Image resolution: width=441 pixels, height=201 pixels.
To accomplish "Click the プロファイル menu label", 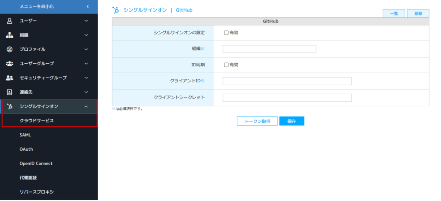I will tap(33, 49).
